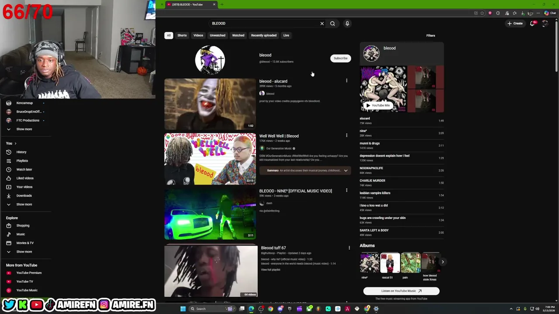559x314 pixels.
Task: Select the Shorts filter chip
Action: click(182, 35)
